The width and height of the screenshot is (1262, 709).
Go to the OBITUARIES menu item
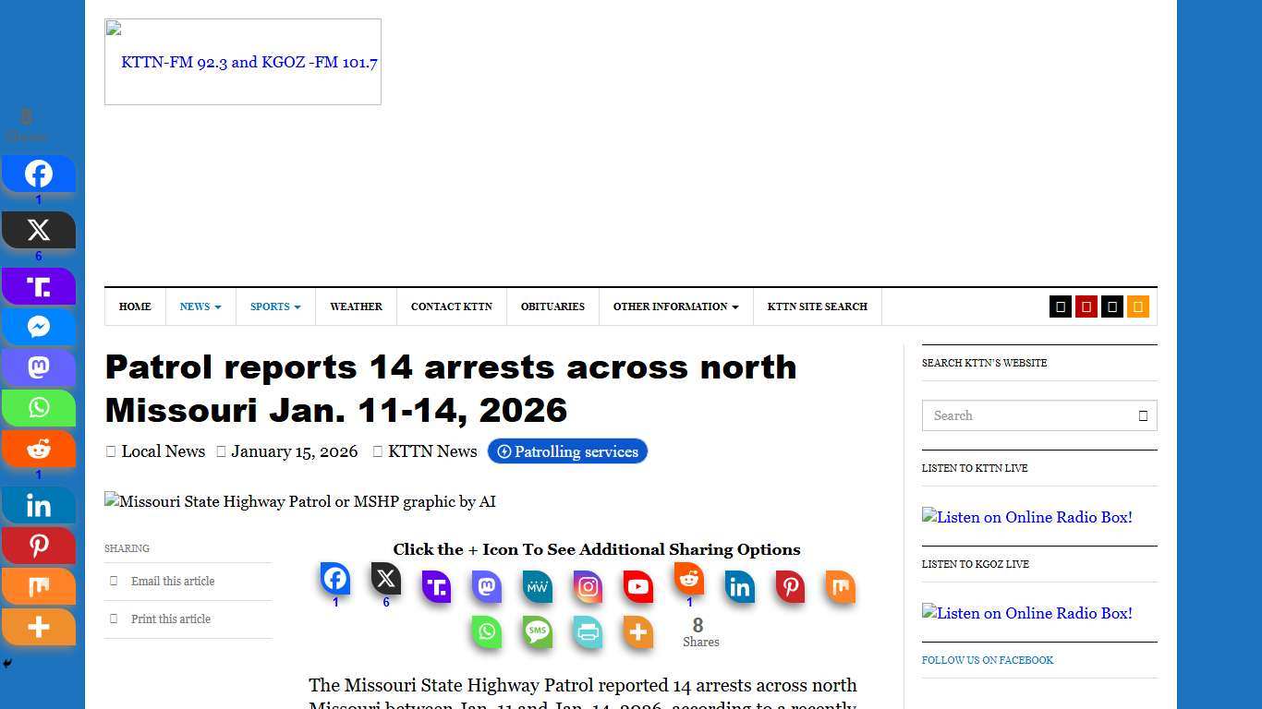[x=552, y=306]
